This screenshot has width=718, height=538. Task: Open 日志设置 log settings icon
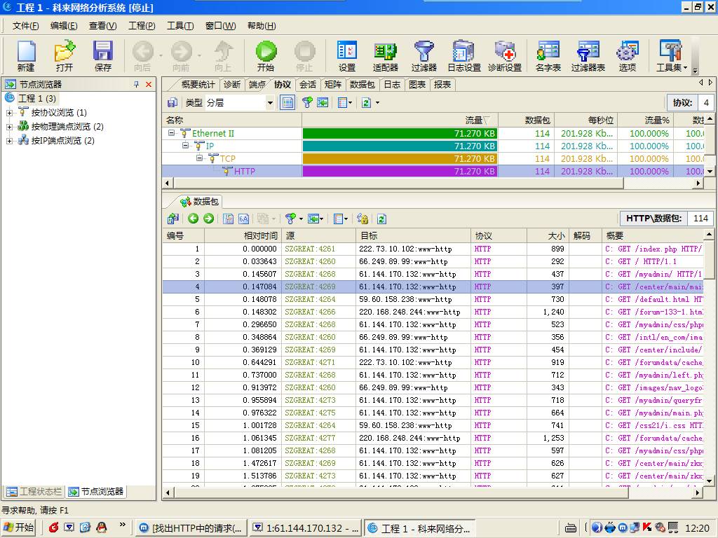[463, 55]
